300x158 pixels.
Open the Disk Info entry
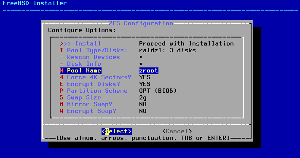(80, 64)
